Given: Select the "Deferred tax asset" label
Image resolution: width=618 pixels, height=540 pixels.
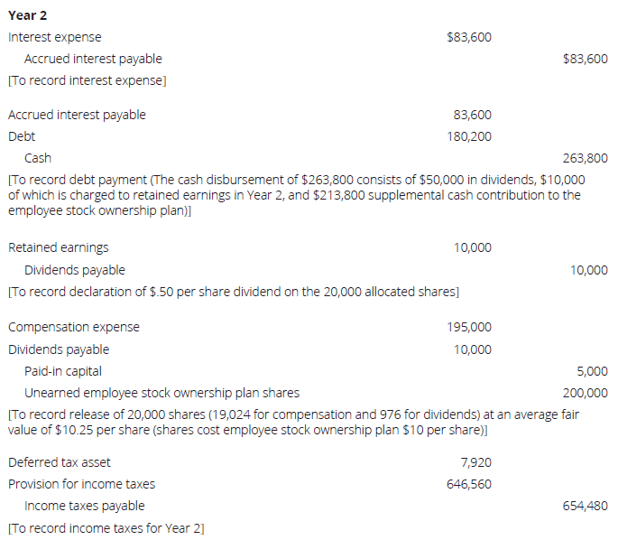Looking at the screenshot, I should click(60, 462).
